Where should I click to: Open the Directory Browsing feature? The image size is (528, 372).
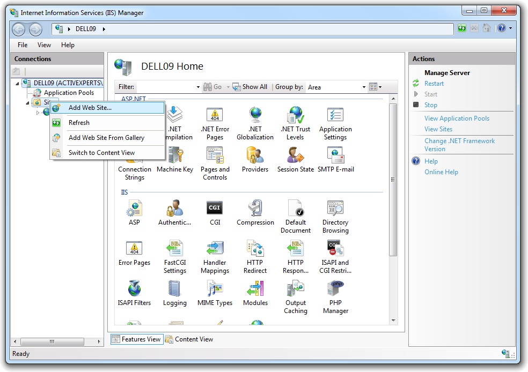[x=335, y=217]
